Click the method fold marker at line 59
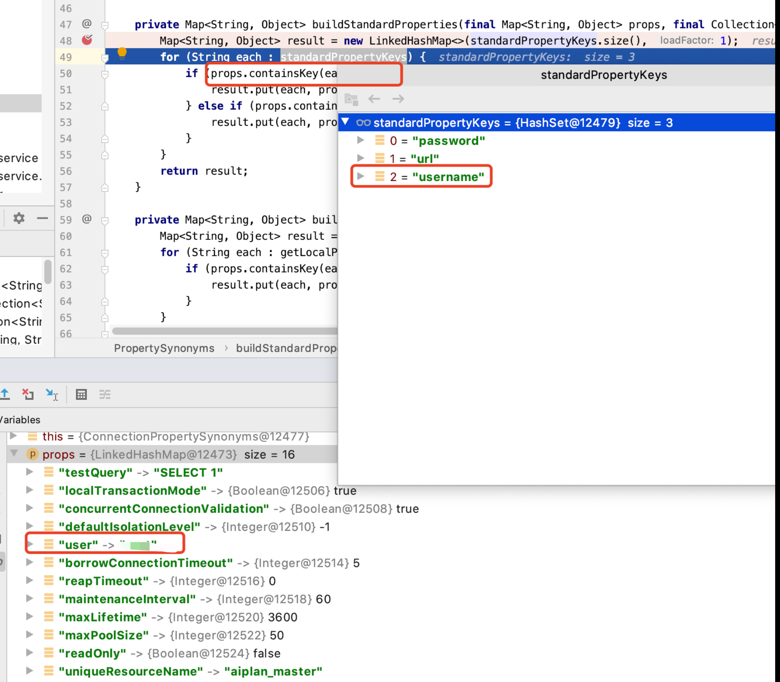Image resolution: width=780 pixels, height=682 pixels. point(105,220)
